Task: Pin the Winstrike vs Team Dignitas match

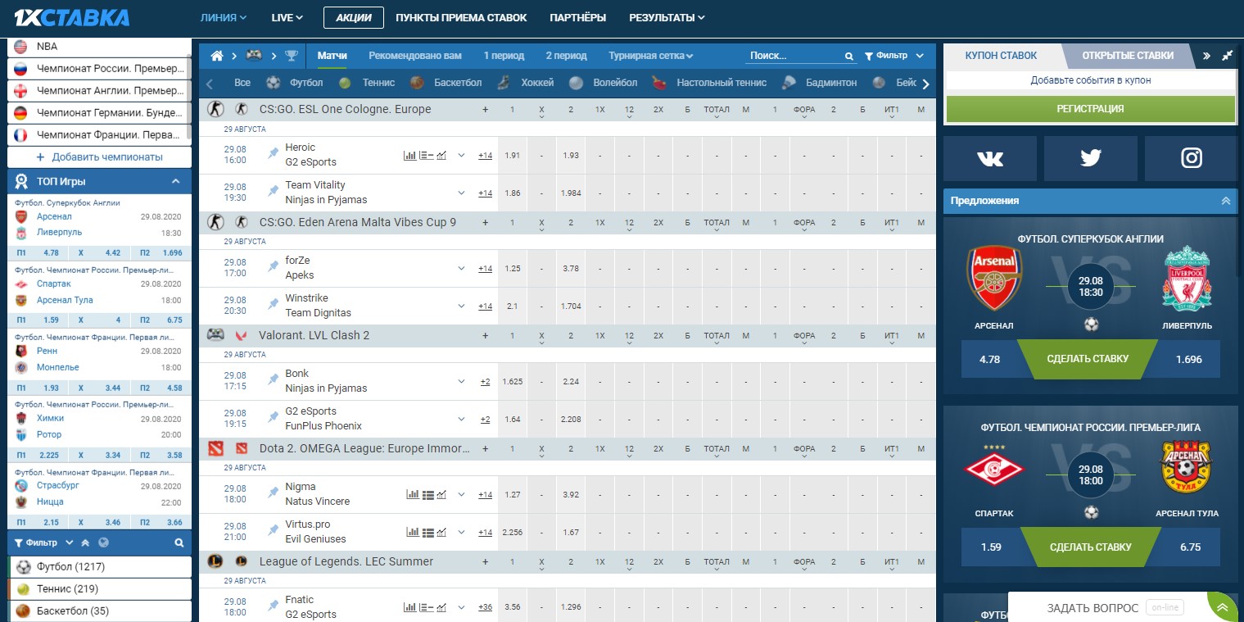Action: [273, 306]
